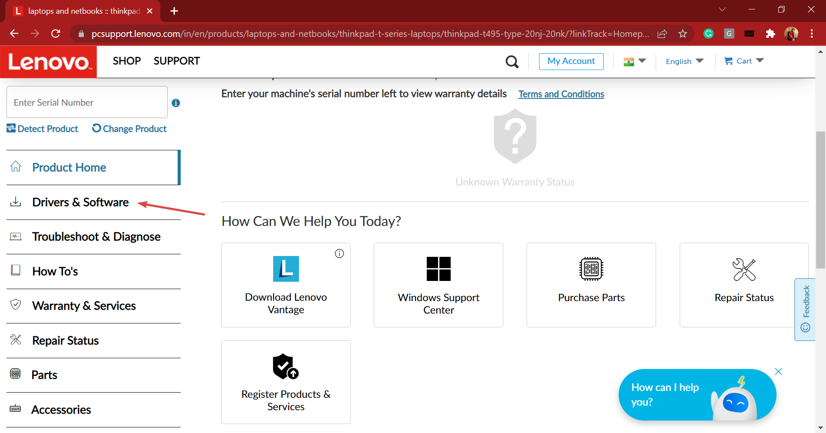Viewport: 826px width, 433px height.
Task: Open the SUPPORT menu
Action: [177, 61]
